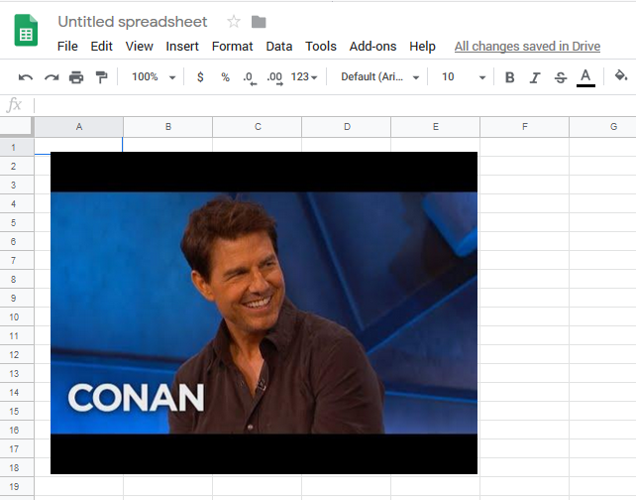Select row 10 header

(x=17, y=316)
